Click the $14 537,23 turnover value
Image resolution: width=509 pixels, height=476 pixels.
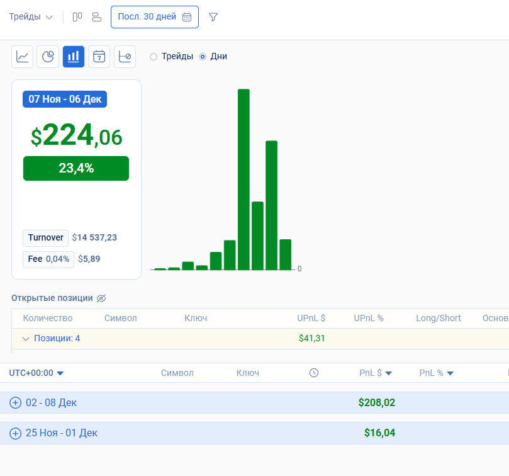pyautogui.click(x=94, y=238)
